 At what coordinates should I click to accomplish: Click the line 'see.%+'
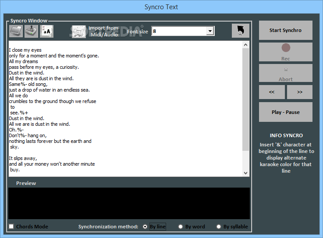[x=19, y=113]
